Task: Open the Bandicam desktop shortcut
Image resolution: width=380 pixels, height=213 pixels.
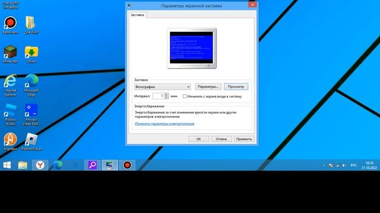Action: 10,25
